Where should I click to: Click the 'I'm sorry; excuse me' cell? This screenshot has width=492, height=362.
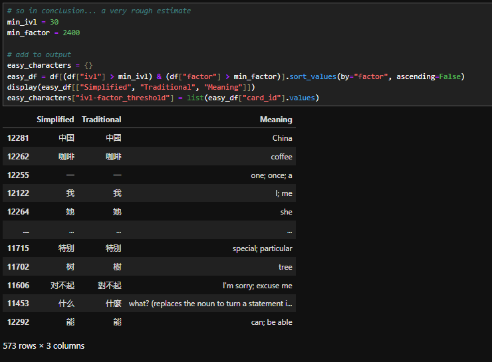coord(257,286)
